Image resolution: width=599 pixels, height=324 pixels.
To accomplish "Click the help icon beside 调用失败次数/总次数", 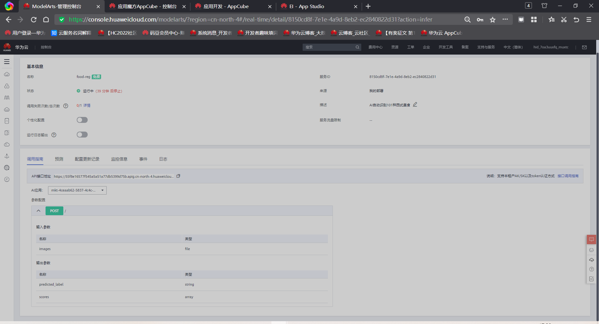I will [66, 106].
